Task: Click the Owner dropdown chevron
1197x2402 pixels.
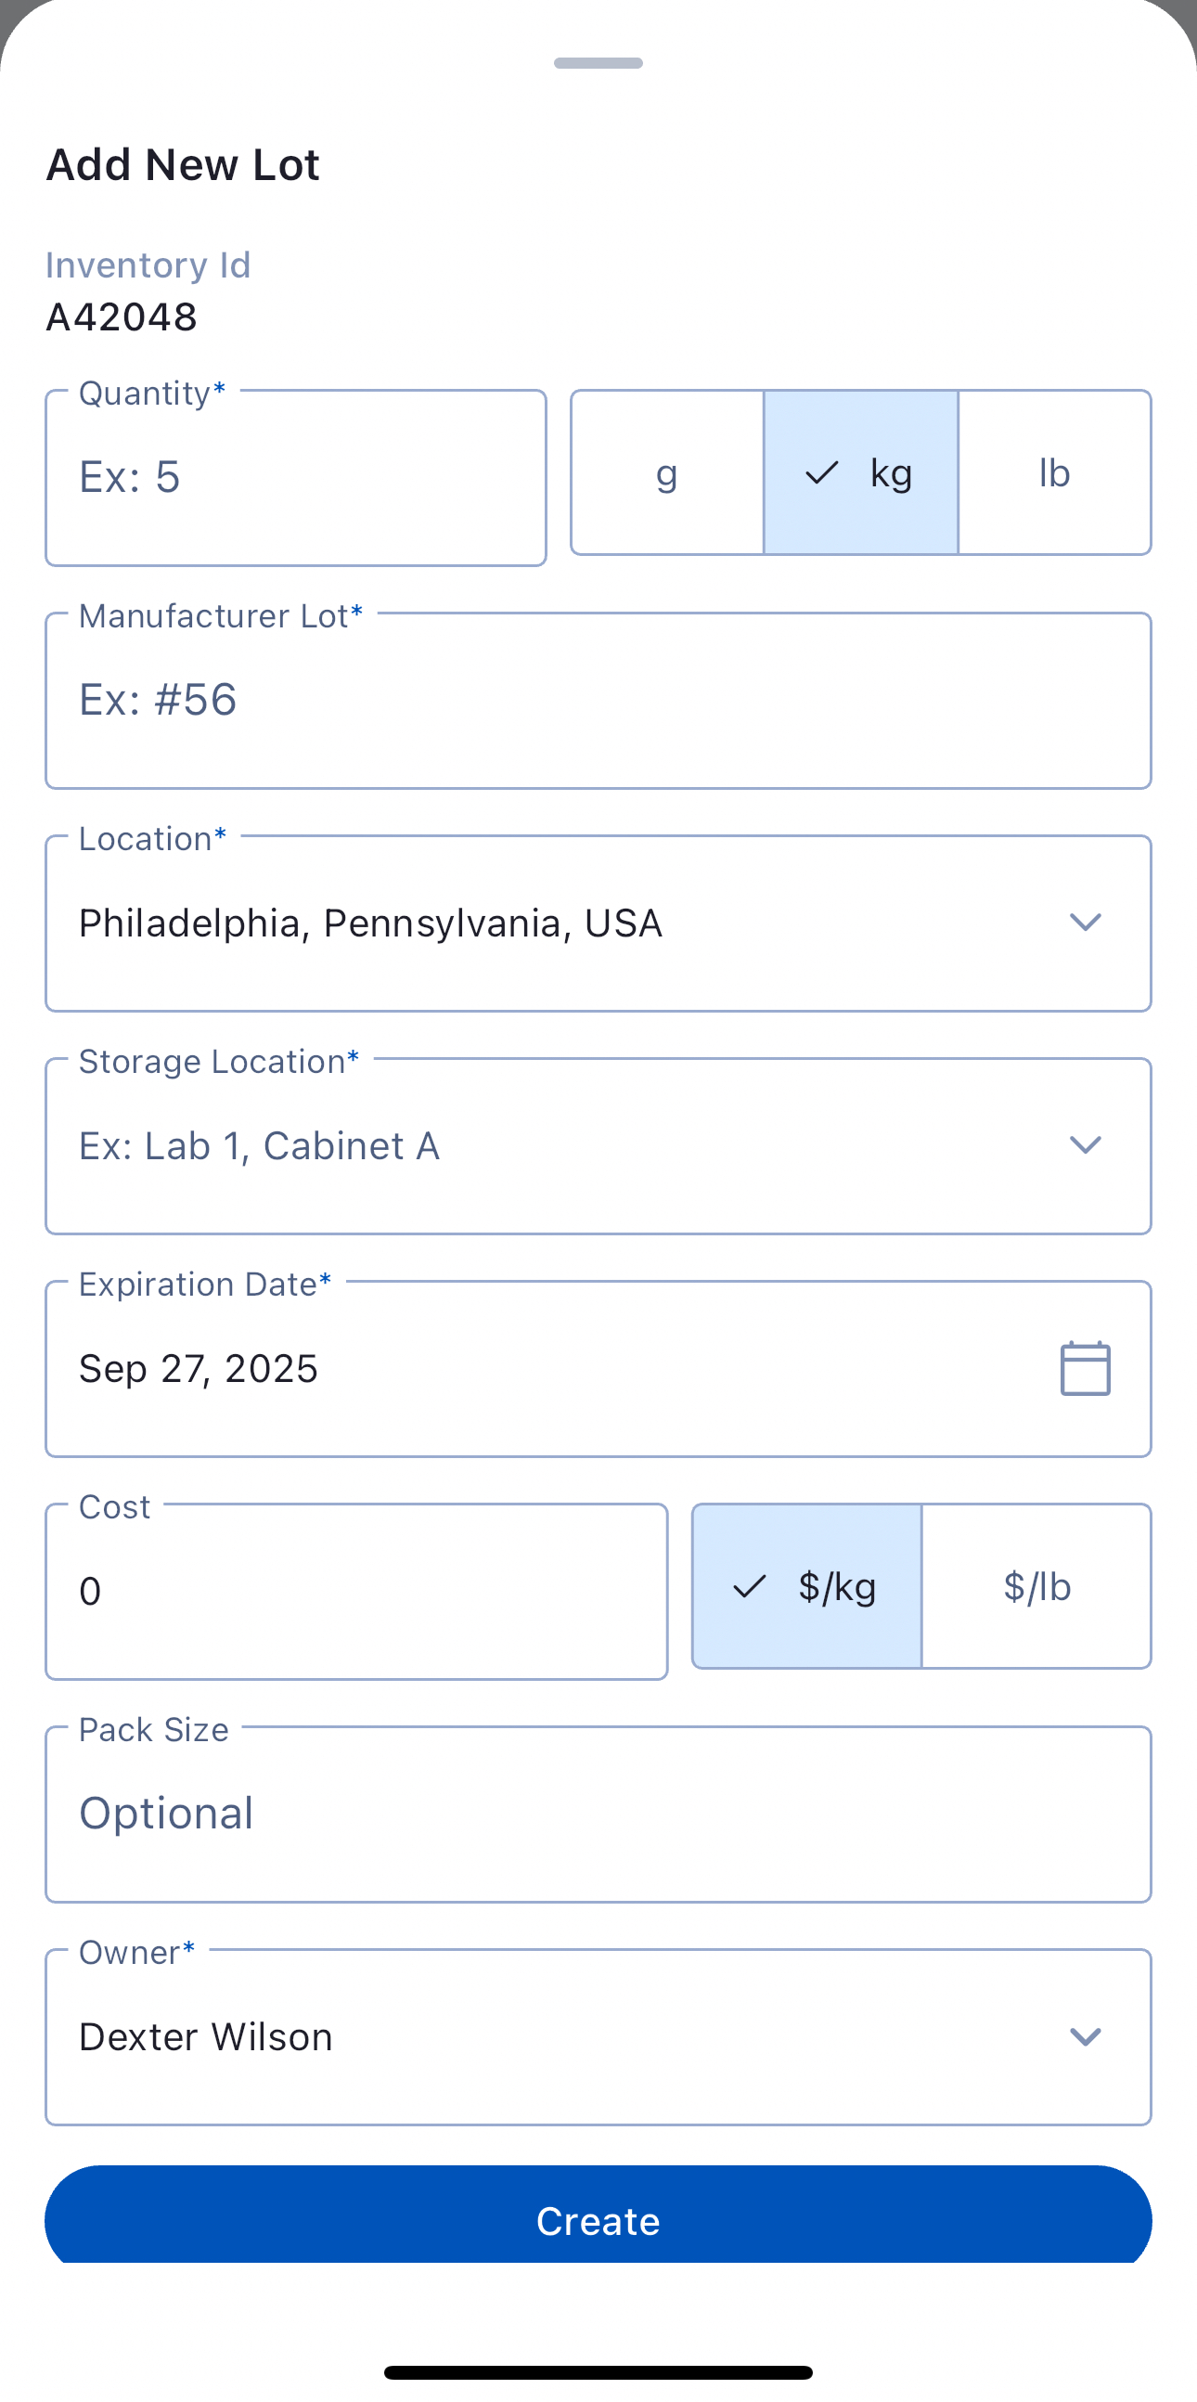Action: [x=1085, y=2036]
